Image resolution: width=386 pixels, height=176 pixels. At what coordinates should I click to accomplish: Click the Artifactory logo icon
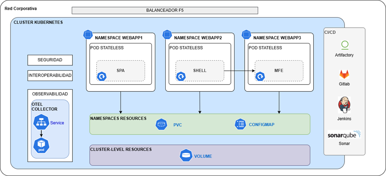(x=345, y=45)
